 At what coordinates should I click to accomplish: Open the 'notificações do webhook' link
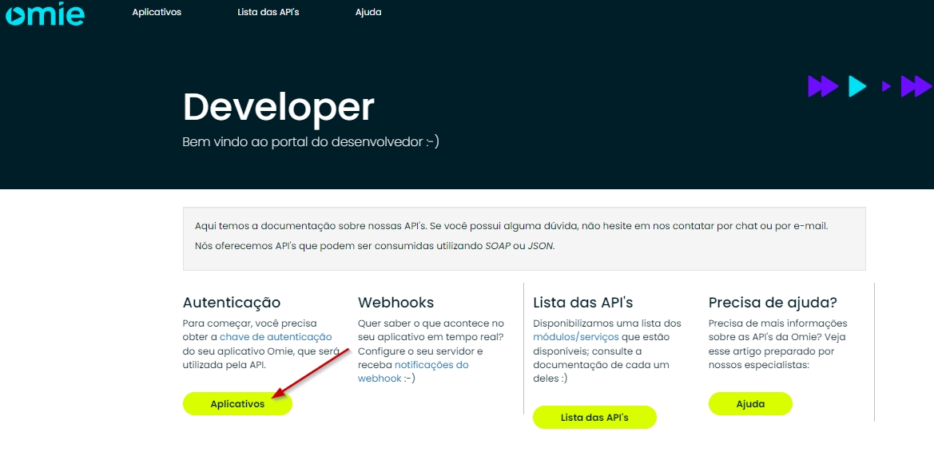[x=431, y=365]
